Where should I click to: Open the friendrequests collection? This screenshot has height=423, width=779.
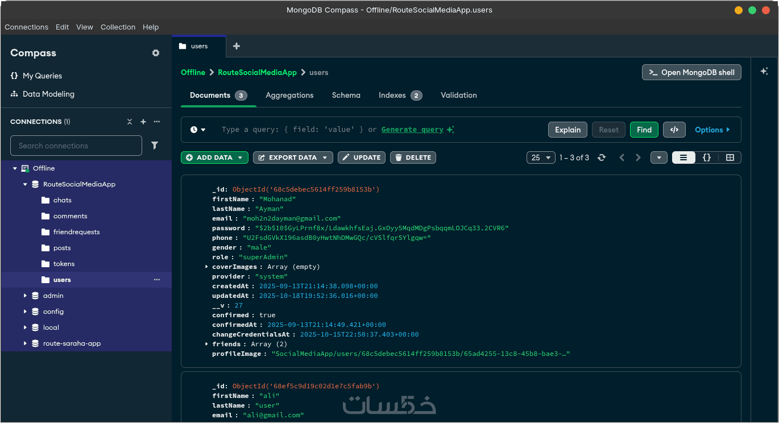[76, 232]
